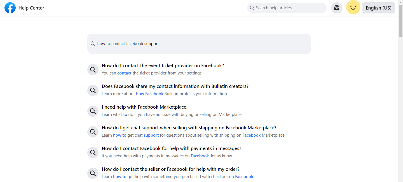The height and width of the screenshot is (182, 403).
Task: Click magnifier icon beside payments in messages result
Action: pyautogui.click(x=93, y=153)
